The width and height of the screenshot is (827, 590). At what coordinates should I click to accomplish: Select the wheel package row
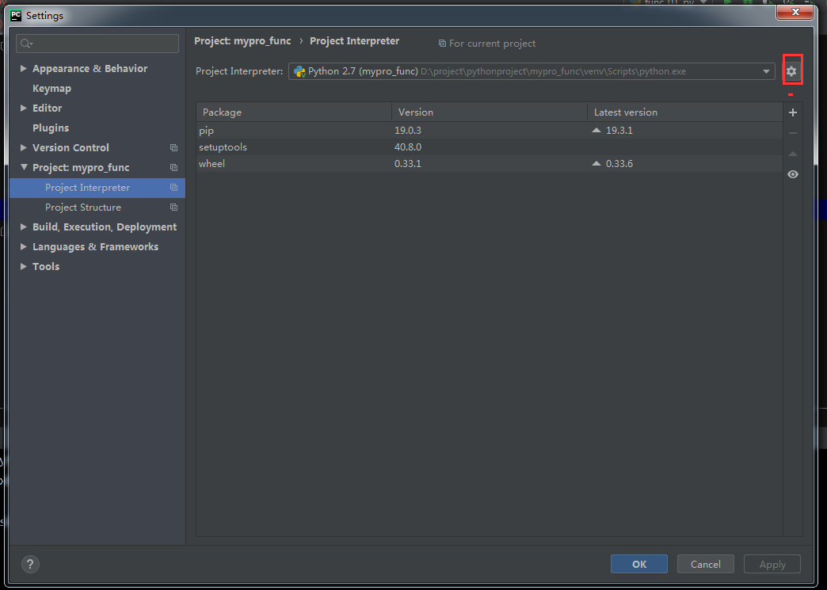click(490, 163)
